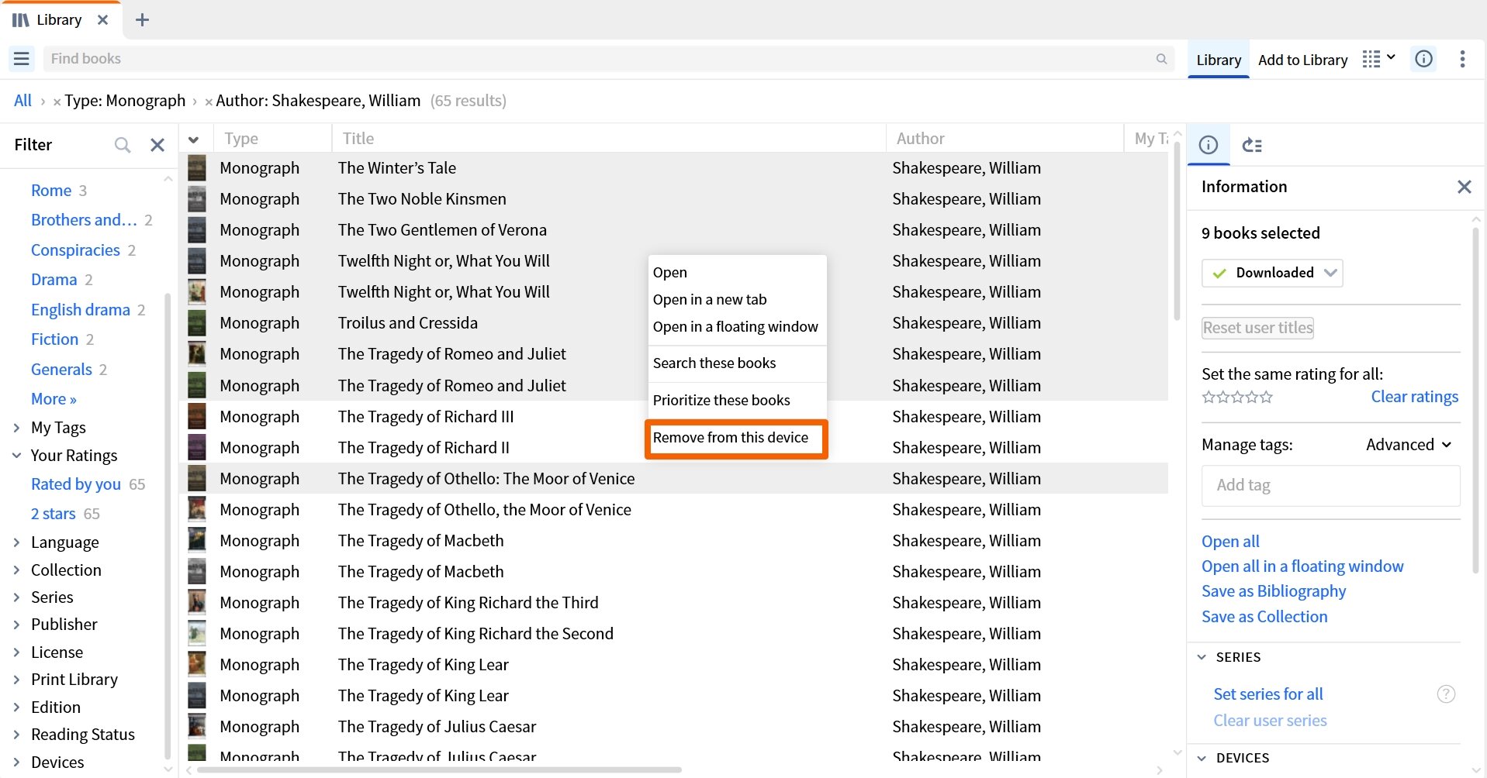The height and width of the screenshot is (778, 1487).
Task: Click Add to Library
Action: point(1302,60)
